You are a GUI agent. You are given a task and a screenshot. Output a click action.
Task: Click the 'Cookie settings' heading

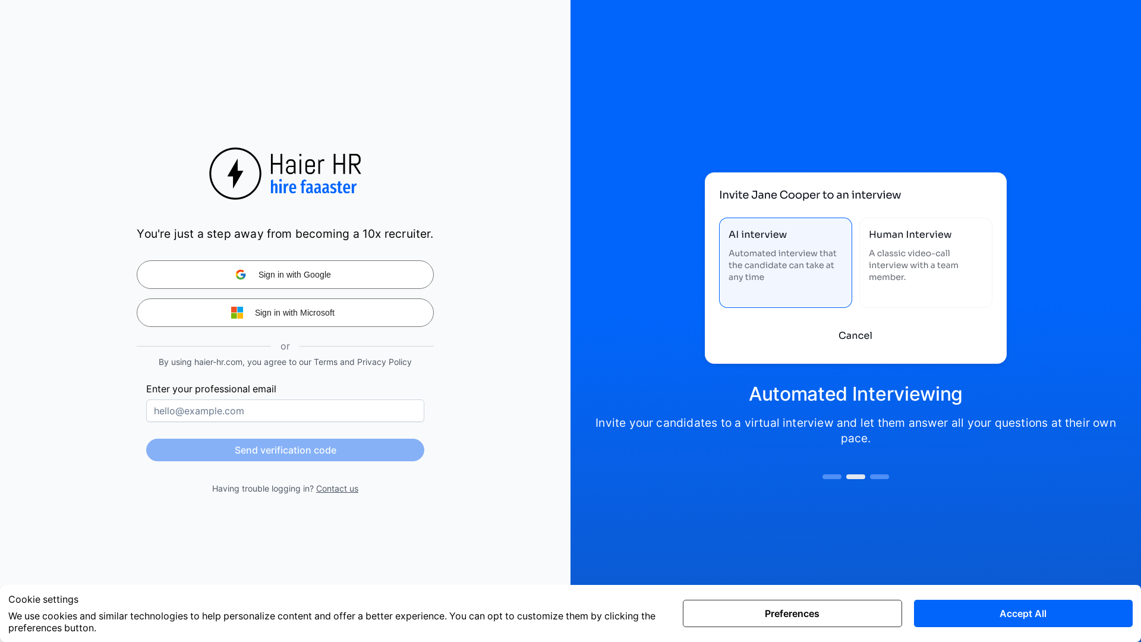click(x=43, y=599)
